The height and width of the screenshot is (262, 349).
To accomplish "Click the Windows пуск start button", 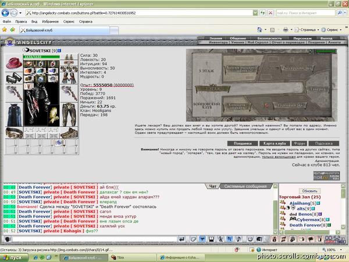I will coord(14,258).
